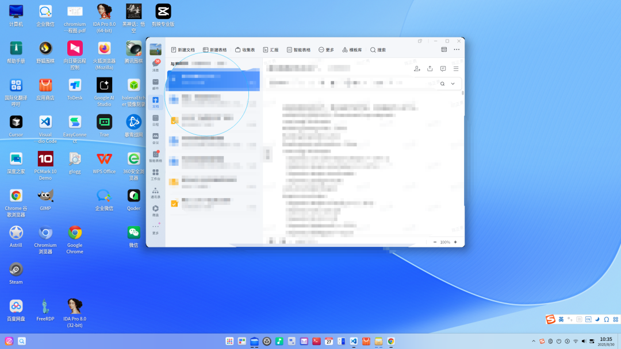Click the share/export document icon

click(430, 68)
